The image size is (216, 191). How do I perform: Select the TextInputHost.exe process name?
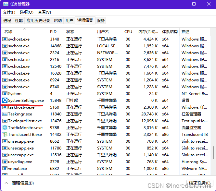[x=25, y=121]
